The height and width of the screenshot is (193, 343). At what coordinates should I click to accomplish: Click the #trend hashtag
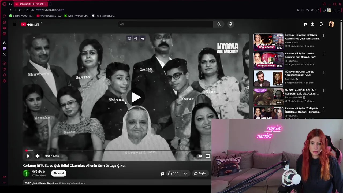[82, 183]
